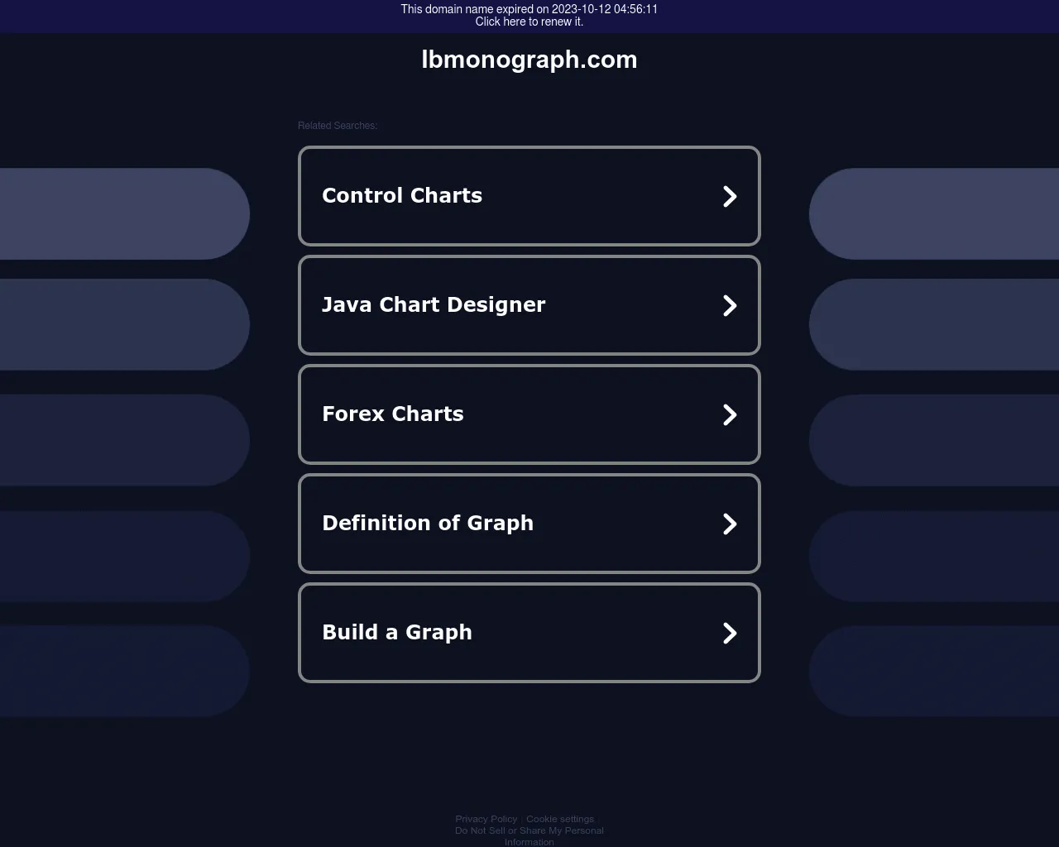This screenshot has height=847, width=1059.
Task: Click the domain expired notice text
Action: pyautogui.click(x=529, y=9)
